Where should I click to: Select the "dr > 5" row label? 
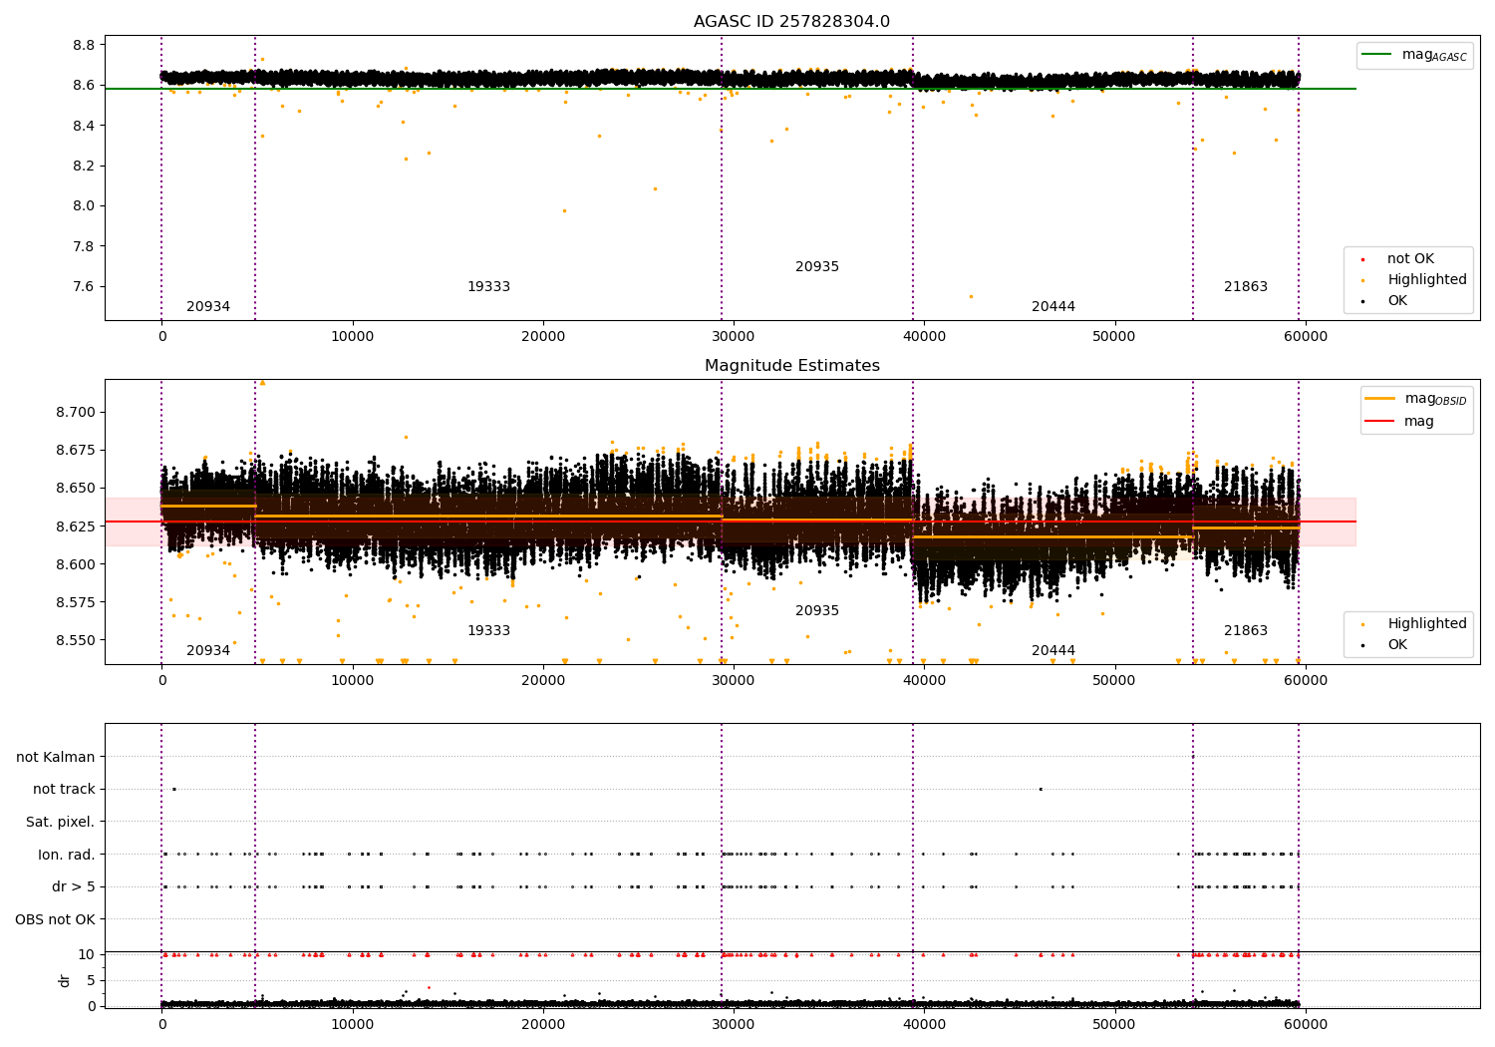pyautogui.click(x=74, y=887)
